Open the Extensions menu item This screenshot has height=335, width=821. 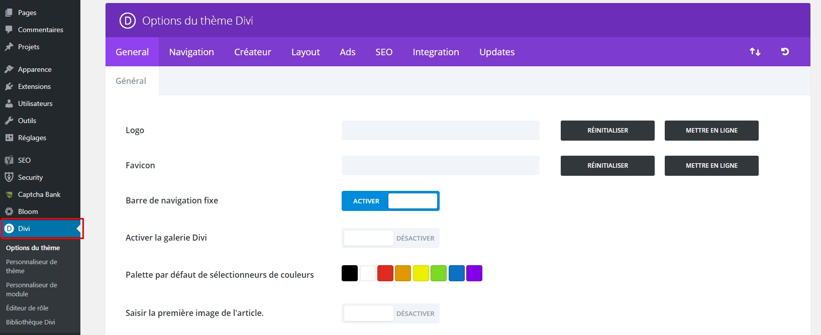click(x=40, y=86)
